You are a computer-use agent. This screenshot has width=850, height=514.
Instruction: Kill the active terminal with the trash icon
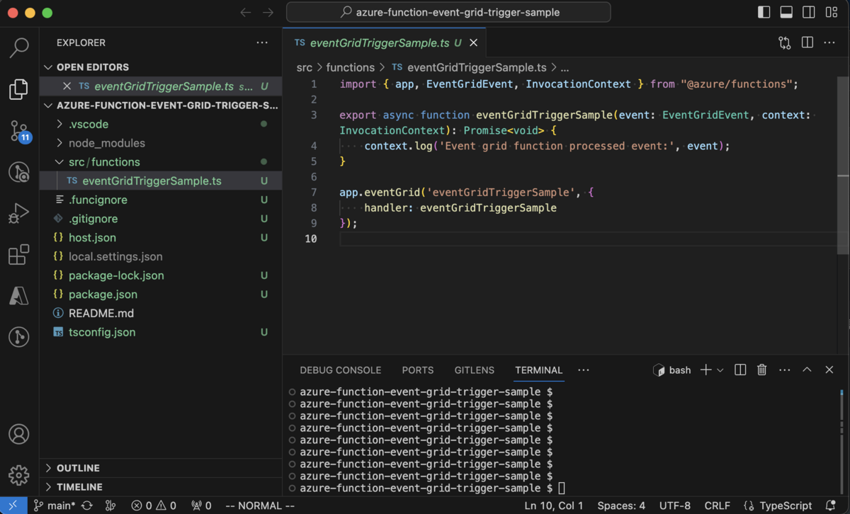click(761, 370)
